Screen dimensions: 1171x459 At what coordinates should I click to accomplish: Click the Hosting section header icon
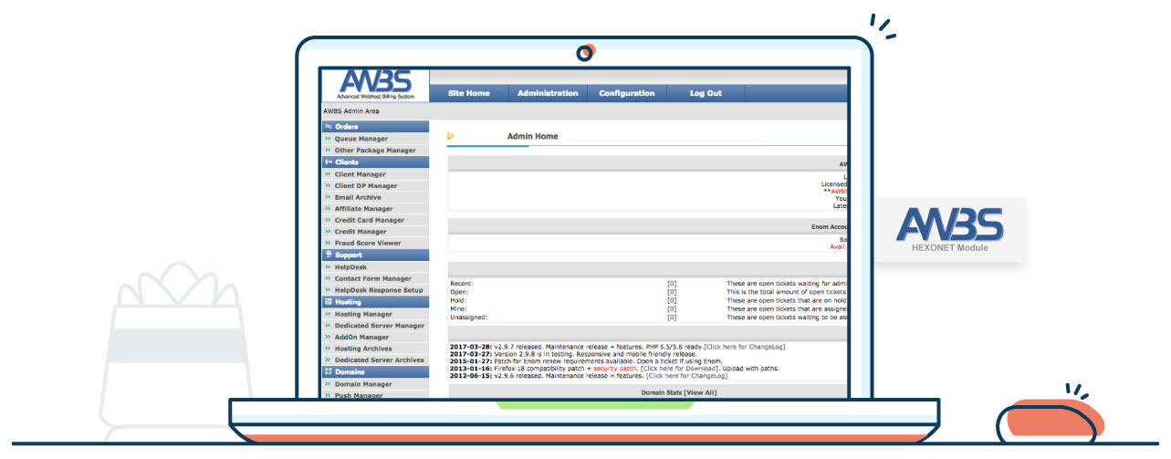coord(328,302)
